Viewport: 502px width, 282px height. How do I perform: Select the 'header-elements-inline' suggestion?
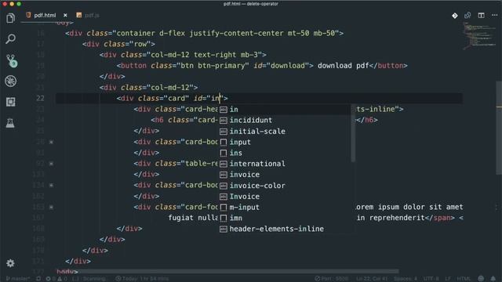tap(285, 229)
